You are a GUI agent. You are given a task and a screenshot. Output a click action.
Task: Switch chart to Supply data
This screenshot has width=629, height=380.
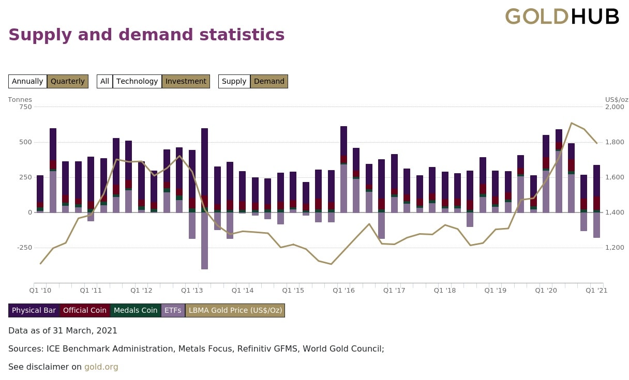tap(234, 81)
